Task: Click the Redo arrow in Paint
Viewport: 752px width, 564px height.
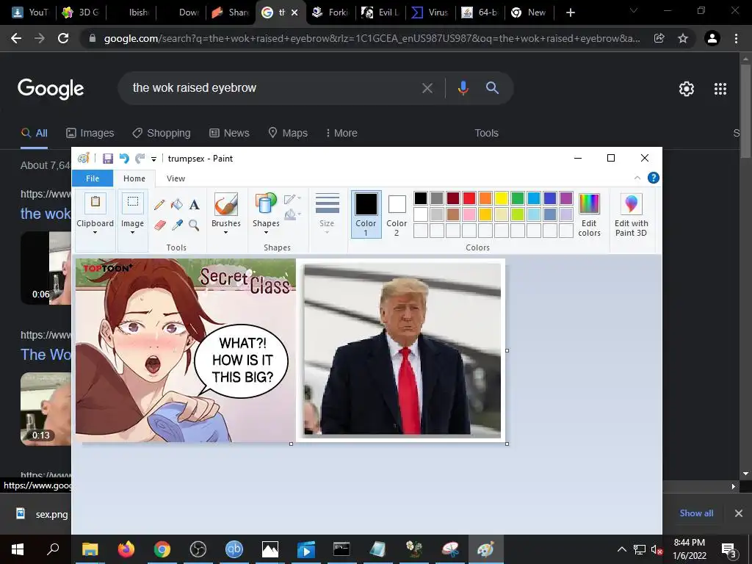Action: [x=140, y=159]
